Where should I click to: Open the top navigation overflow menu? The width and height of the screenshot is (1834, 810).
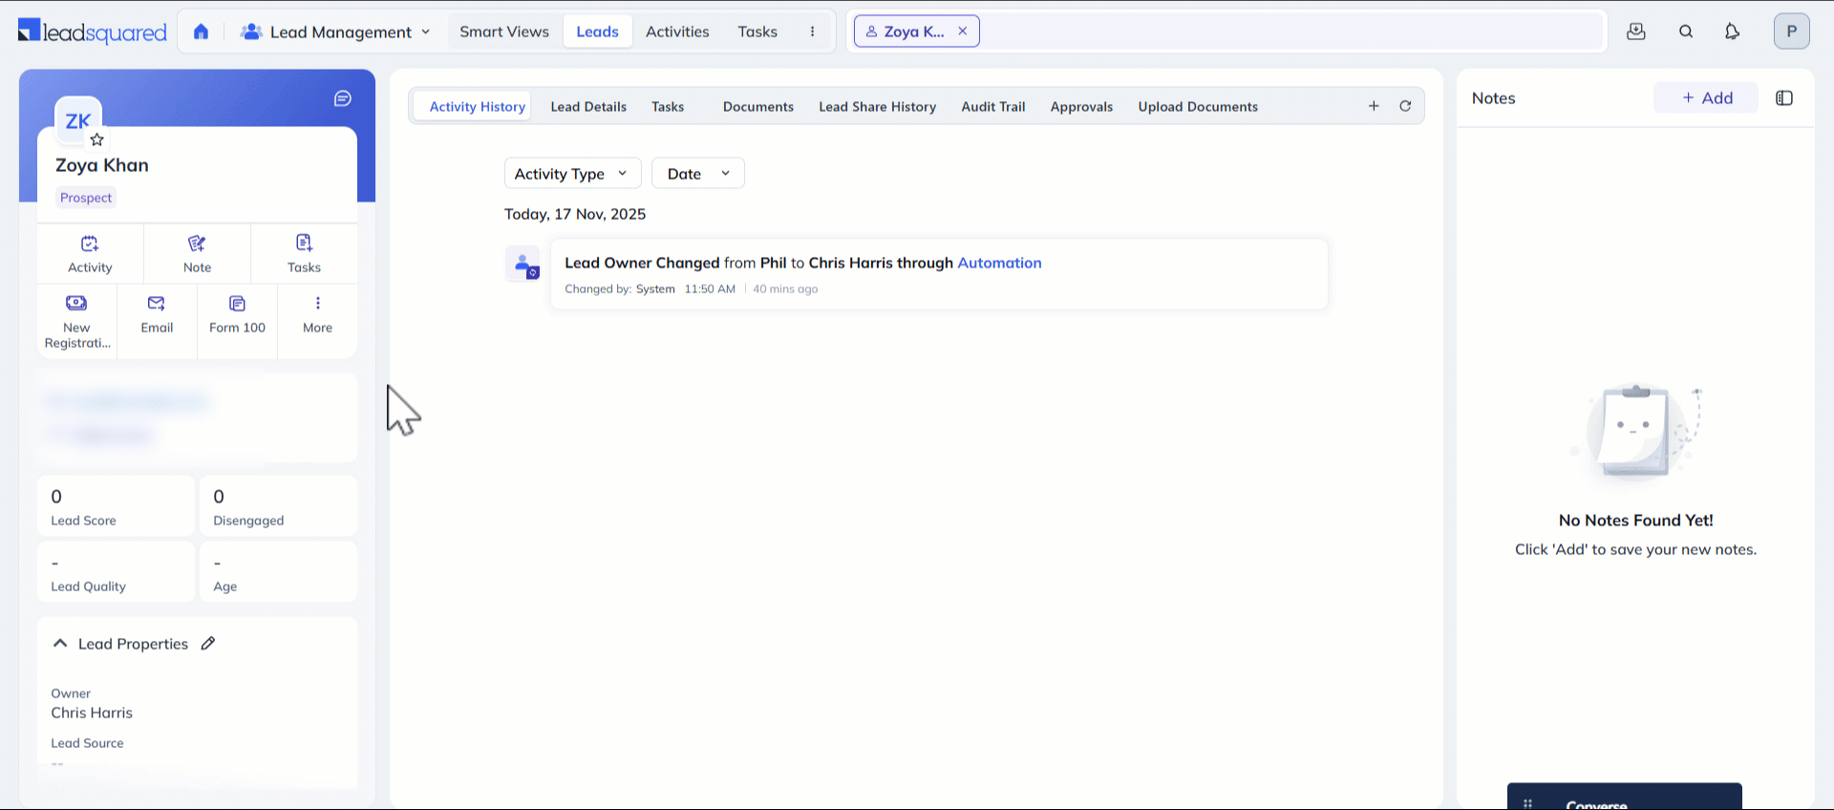point(813,32)
